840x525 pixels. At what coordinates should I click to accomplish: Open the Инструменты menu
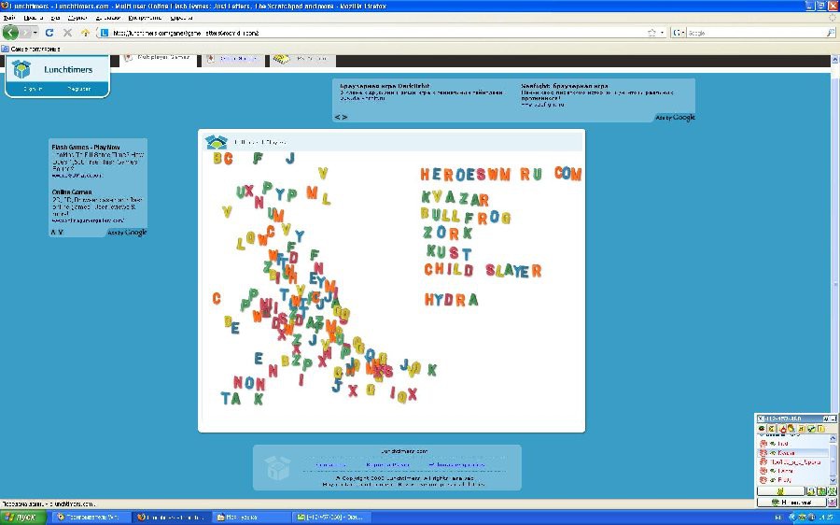(x=145, y=18)
